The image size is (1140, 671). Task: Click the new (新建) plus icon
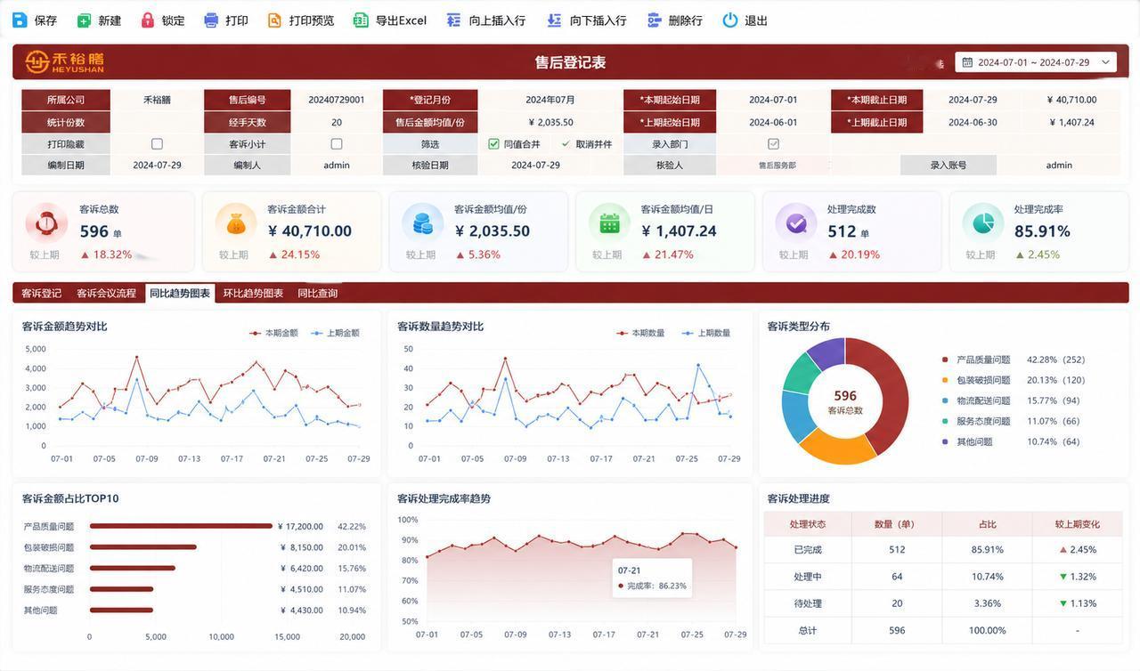click(84, 20)
